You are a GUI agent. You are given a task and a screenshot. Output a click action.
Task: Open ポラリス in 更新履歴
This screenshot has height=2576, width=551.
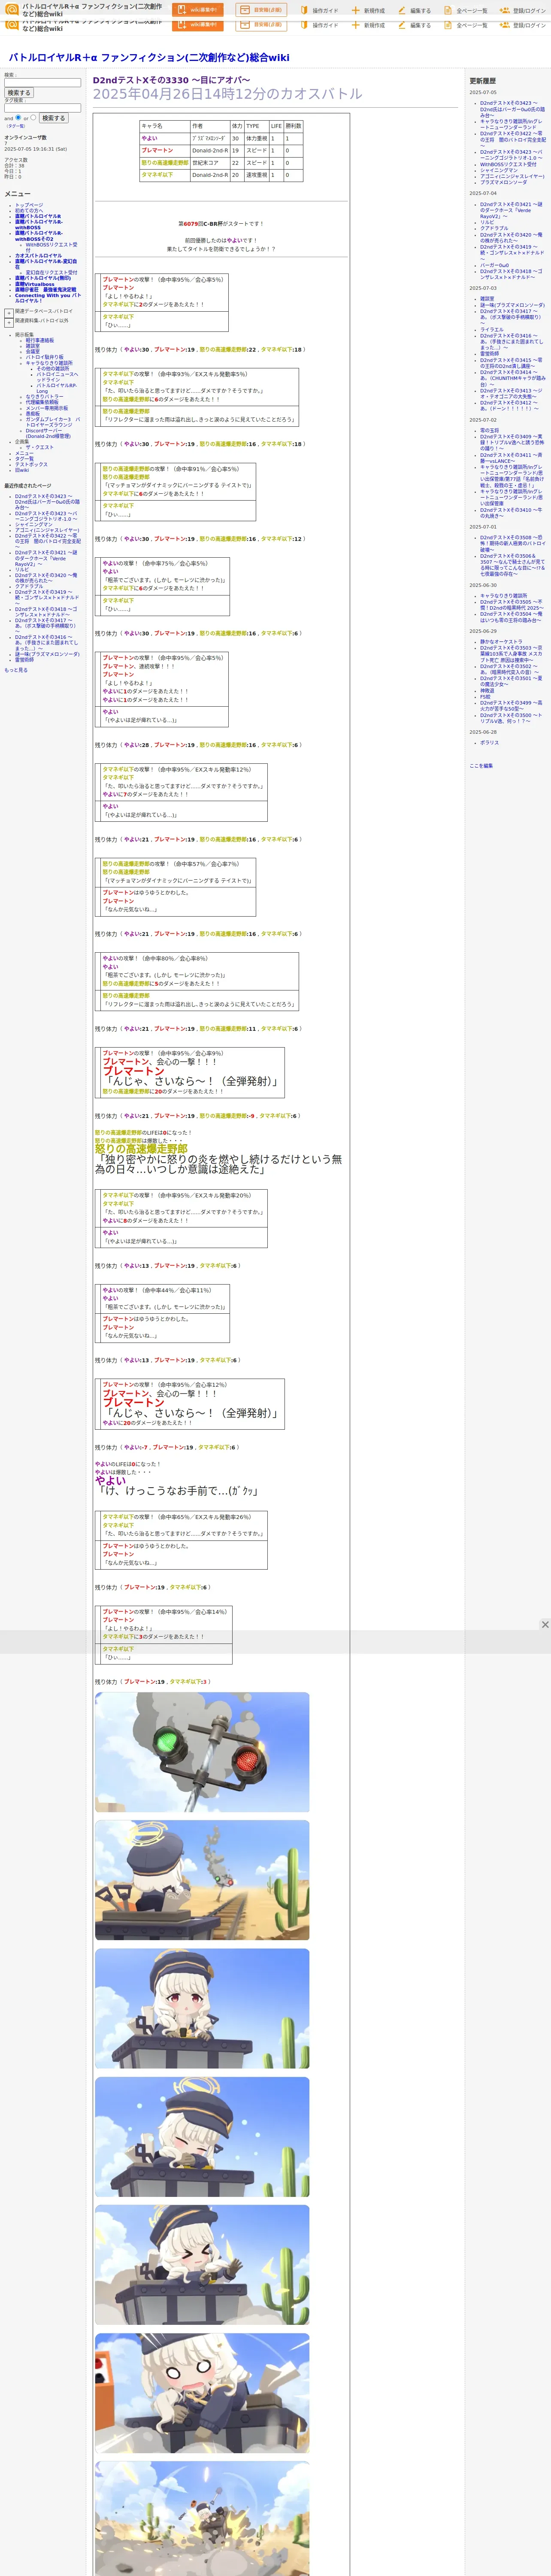[489, 743]
